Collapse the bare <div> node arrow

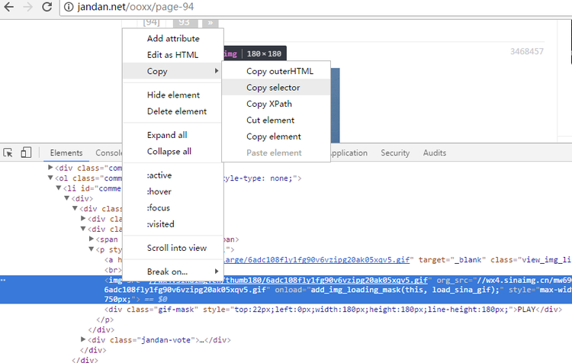point(67,198)
